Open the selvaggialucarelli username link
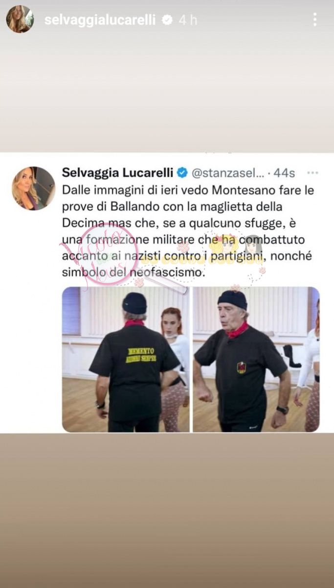 tap(100, 20)
